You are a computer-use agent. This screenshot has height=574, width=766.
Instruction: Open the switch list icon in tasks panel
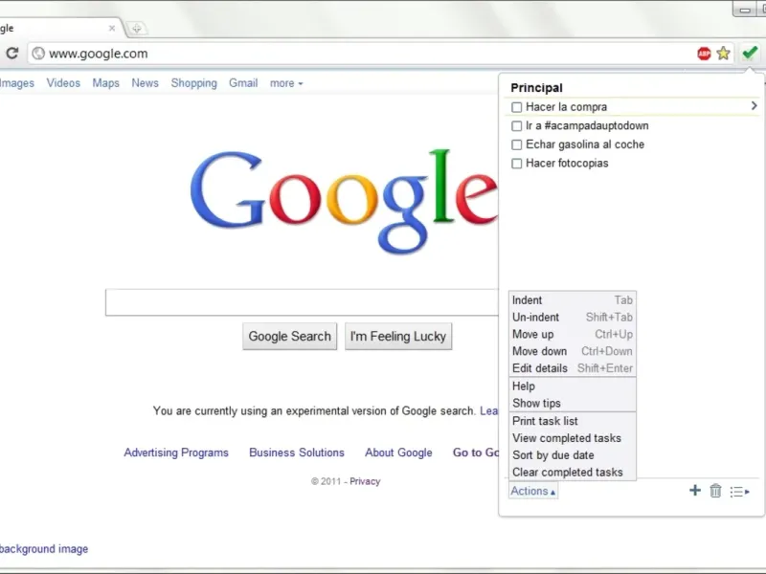pyautogui.click(x=739, y=492)
